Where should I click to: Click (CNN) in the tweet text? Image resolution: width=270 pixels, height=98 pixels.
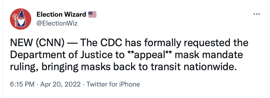(x=50, y=43)
